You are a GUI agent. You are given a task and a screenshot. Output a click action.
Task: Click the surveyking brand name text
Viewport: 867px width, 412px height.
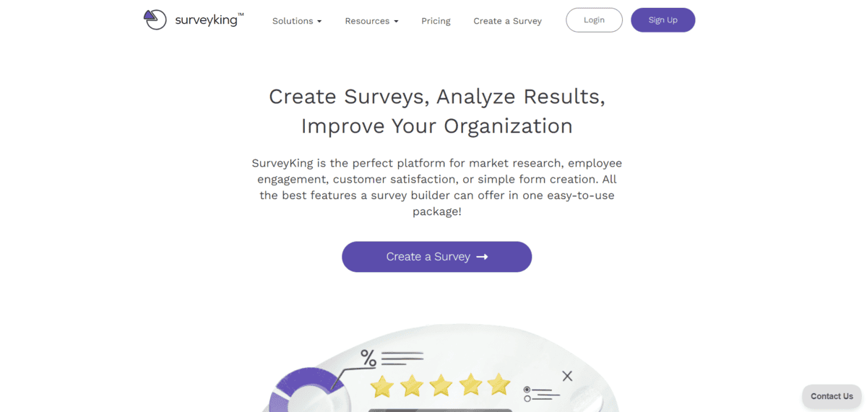pyautogui.click(x=207, y=20)
